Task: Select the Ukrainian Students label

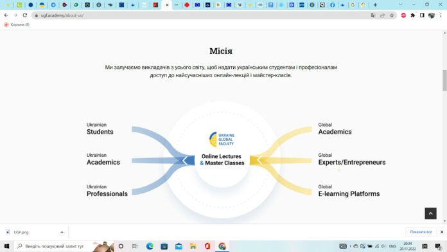Action: coord(100,129)
